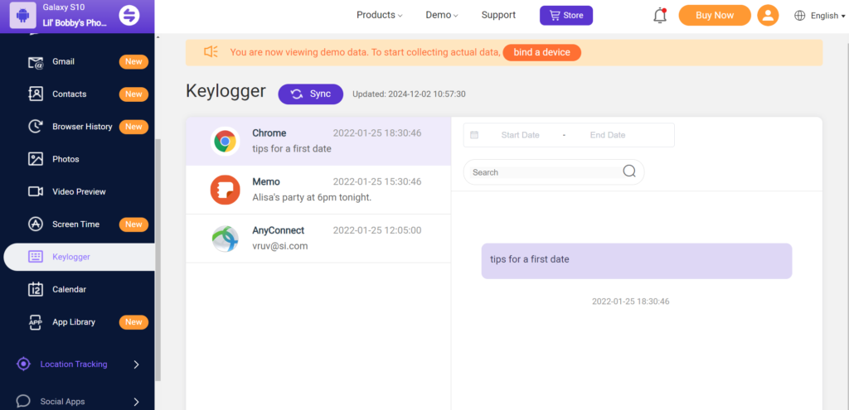Click the AnyConnect app icon
Viewport: 849px width, 410px height.
click(226, 239)
